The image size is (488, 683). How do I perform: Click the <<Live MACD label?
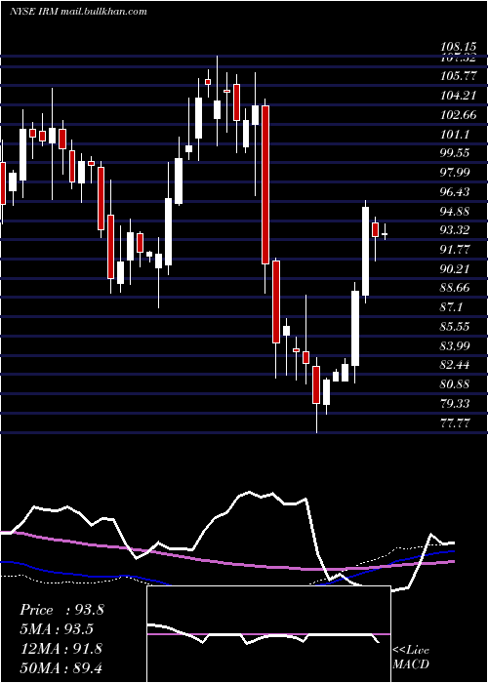411,657
